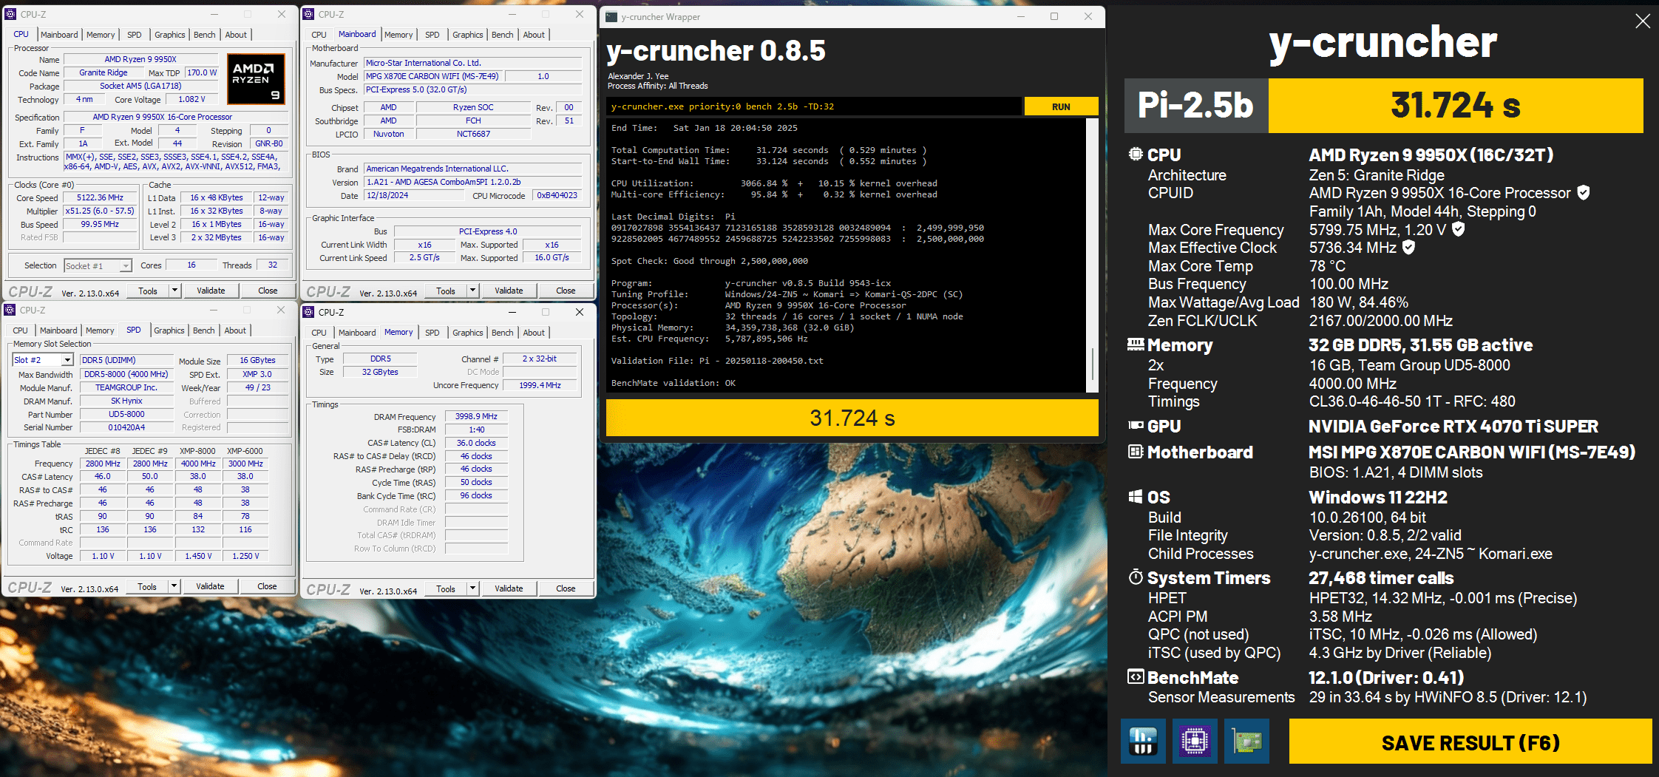Image resolution: width=1659 pixels, height=777 pixels.
Task: Click the shield icon beside the CPUID value
Action: point(1583,193)
